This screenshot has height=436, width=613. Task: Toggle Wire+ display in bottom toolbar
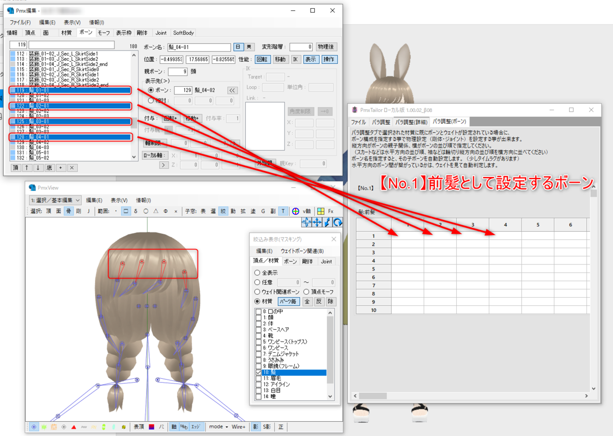(x=239, y=426)
